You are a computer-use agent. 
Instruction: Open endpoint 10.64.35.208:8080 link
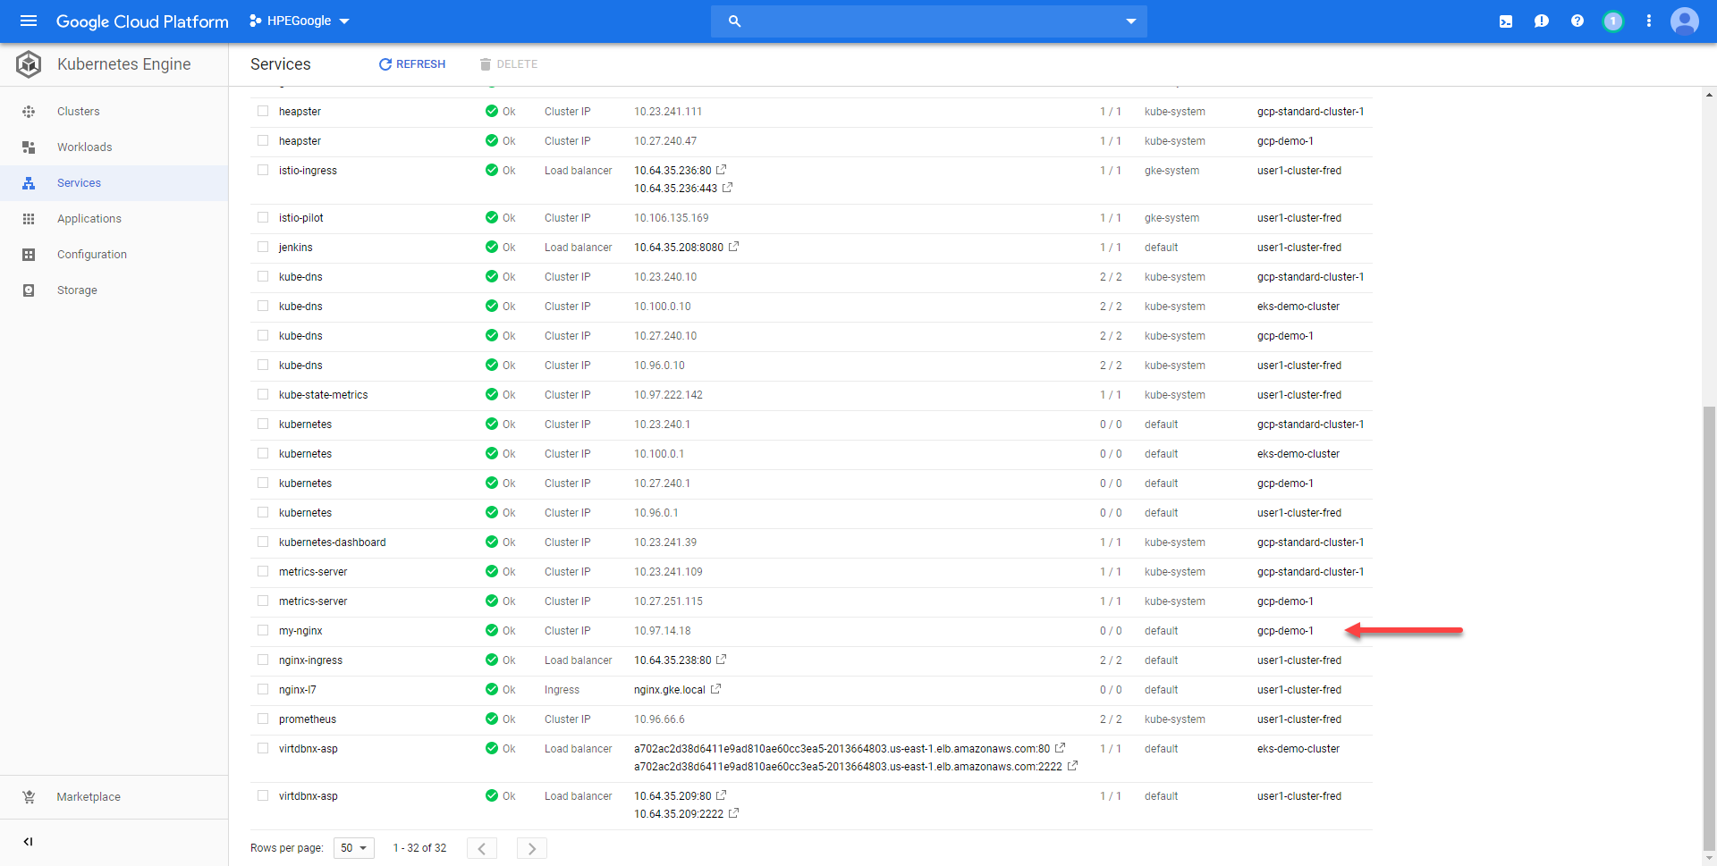point(679,248)
